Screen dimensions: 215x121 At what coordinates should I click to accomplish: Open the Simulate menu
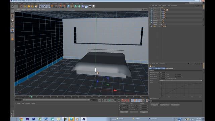tap(43, 3)
